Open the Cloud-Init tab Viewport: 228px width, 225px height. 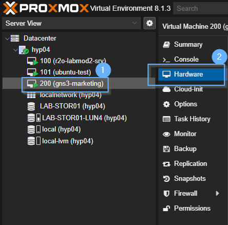click(x=193, y=89)
